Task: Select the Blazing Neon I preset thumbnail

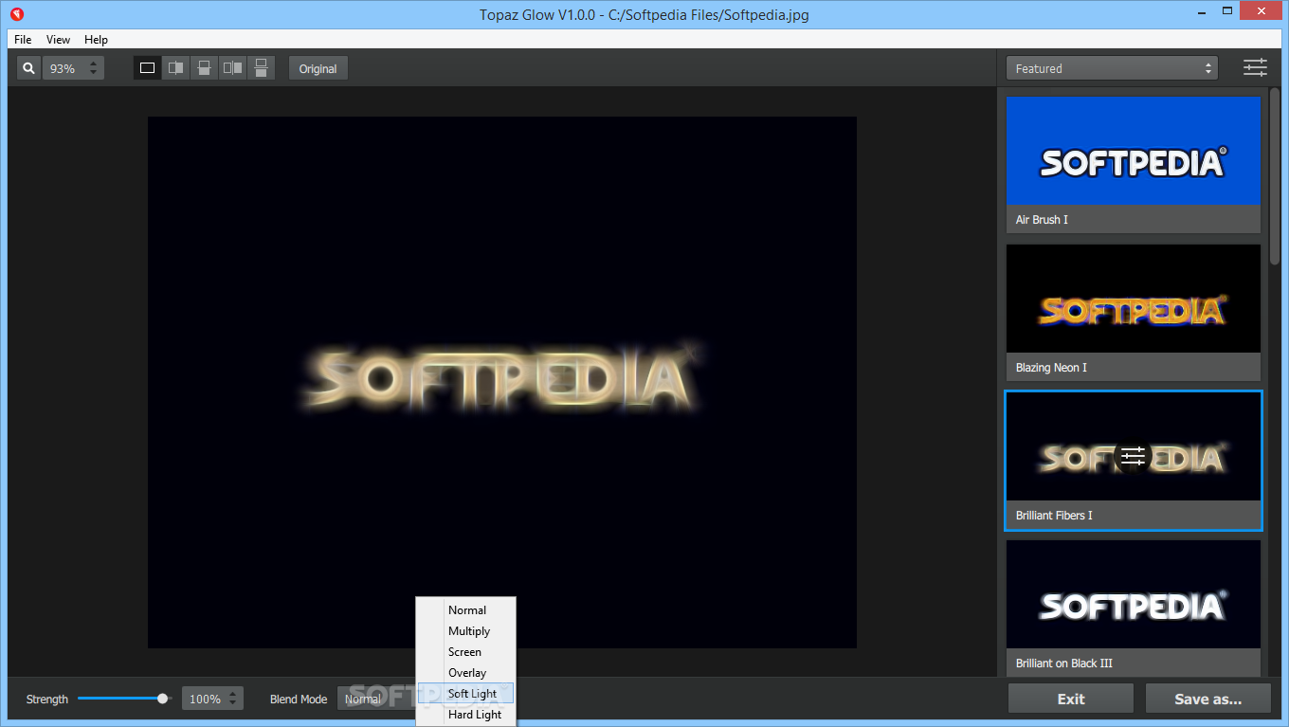Action: (x=1134, y=299)
